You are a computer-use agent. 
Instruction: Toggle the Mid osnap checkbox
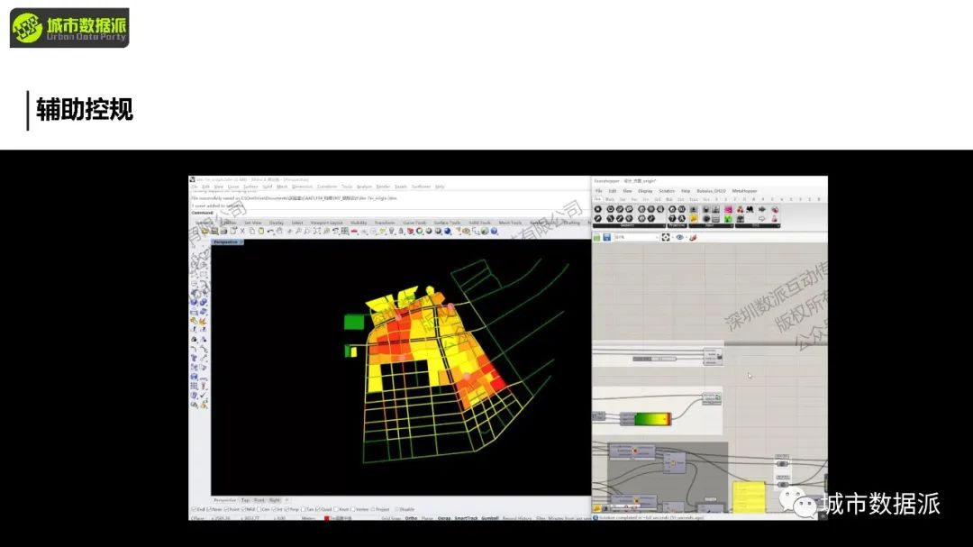point(244,509)
